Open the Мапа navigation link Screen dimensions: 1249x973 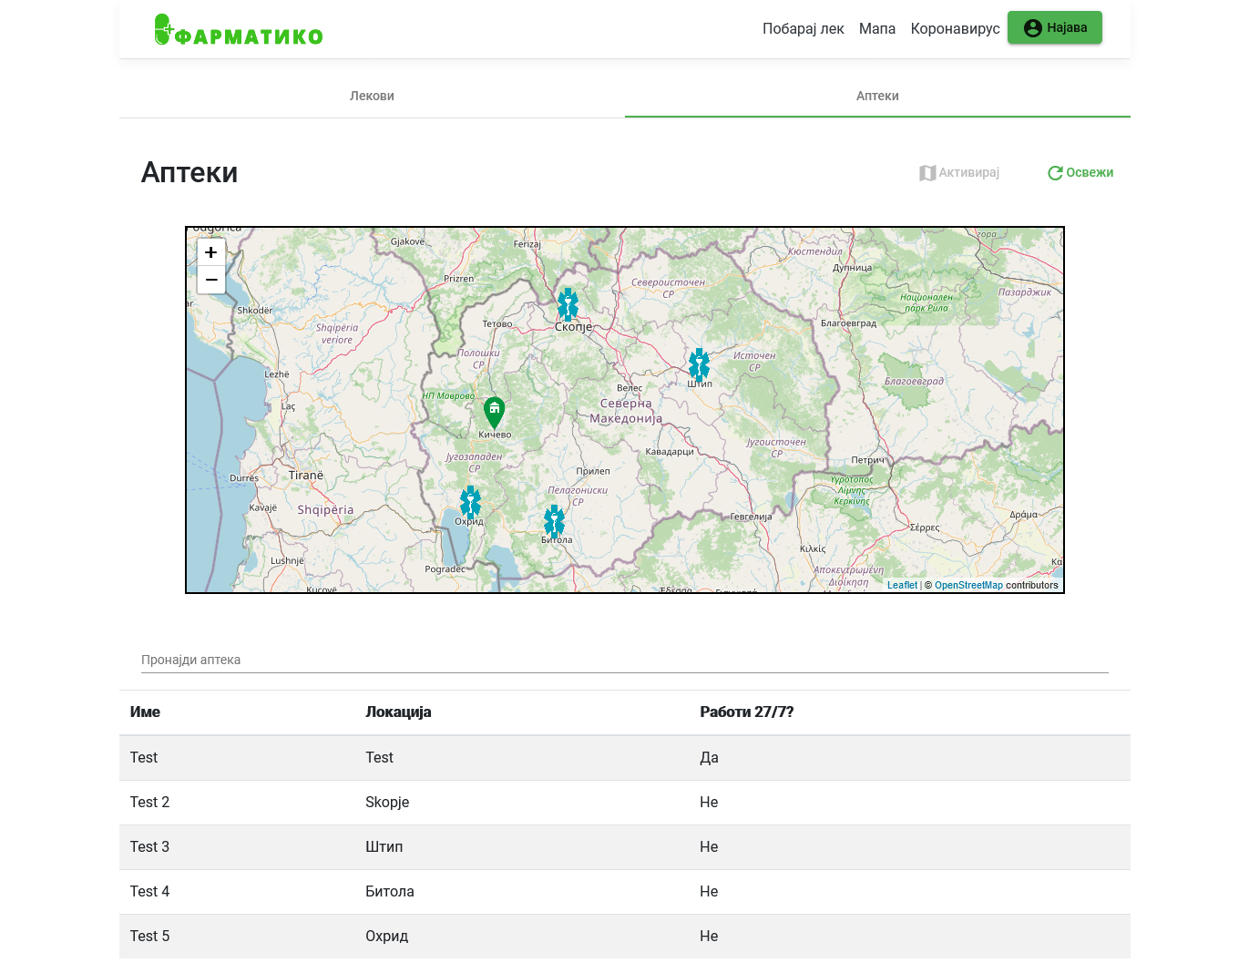(x=876, y=29)
